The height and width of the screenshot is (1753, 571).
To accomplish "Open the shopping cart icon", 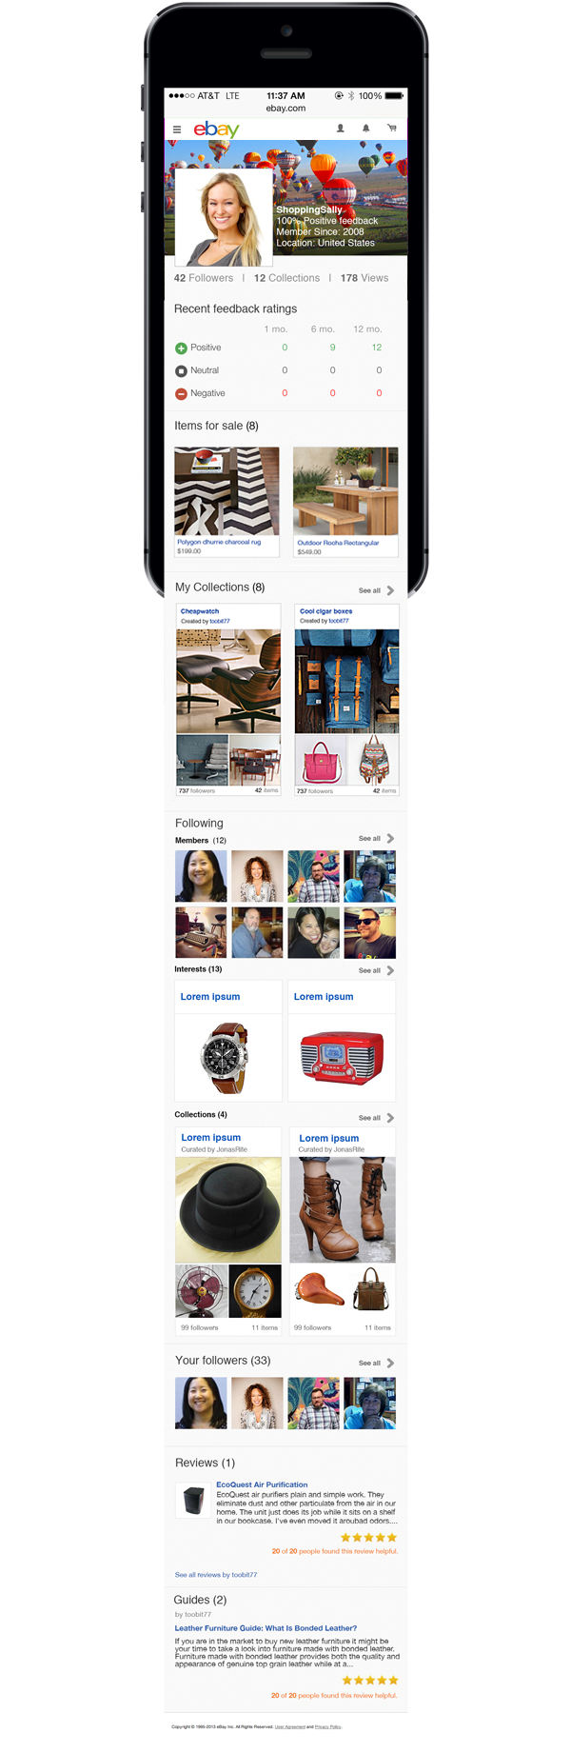I will (x=391, y=128).
